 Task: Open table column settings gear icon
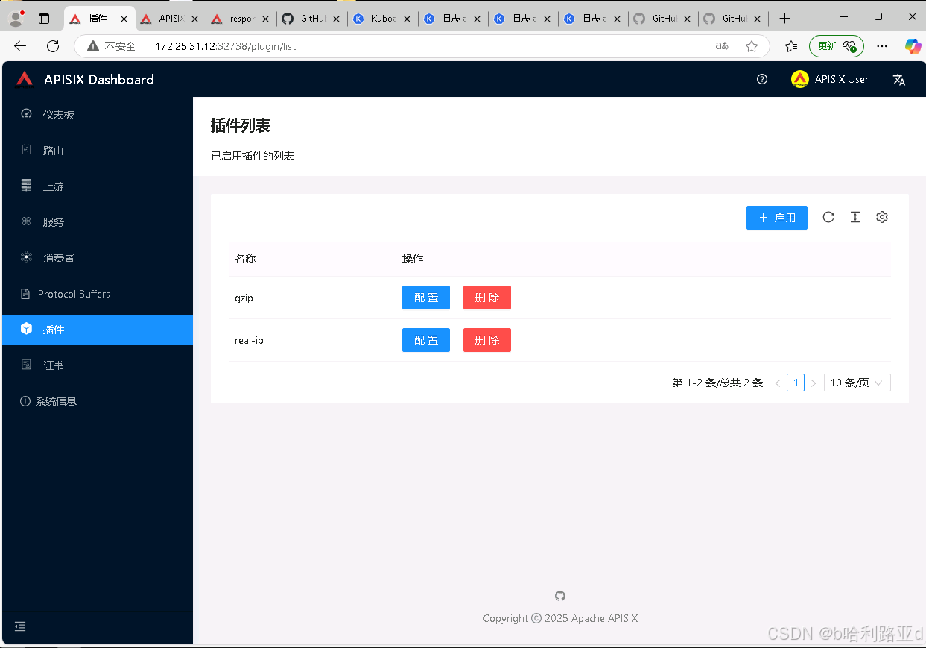click(x=882, y=217)
